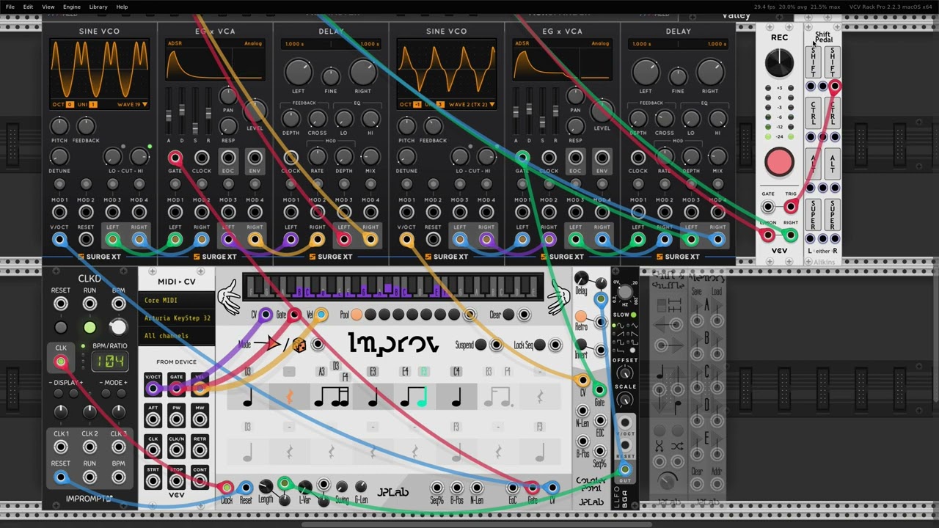939x528 pixels.
Task: Open the WAVE 2 (TX 2) waveform dropdown
Action: (471, 105)
